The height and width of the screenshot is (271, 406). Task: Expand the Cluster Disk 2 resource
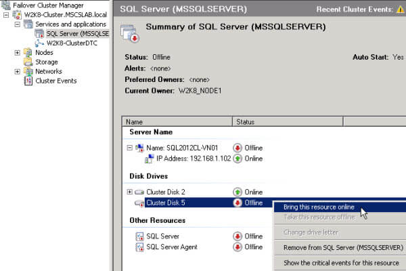coord(130,192)
